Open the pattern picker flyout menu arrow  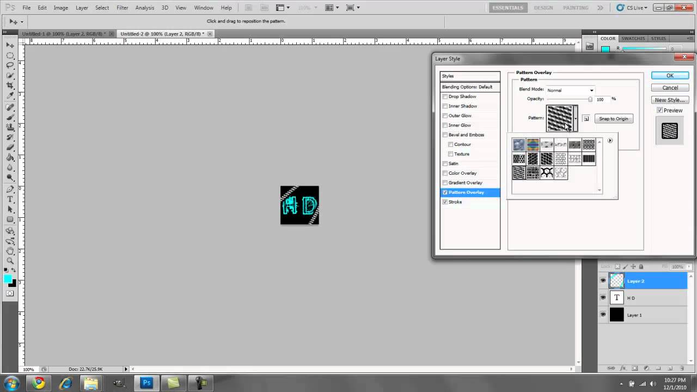click(x=610, y=140)
